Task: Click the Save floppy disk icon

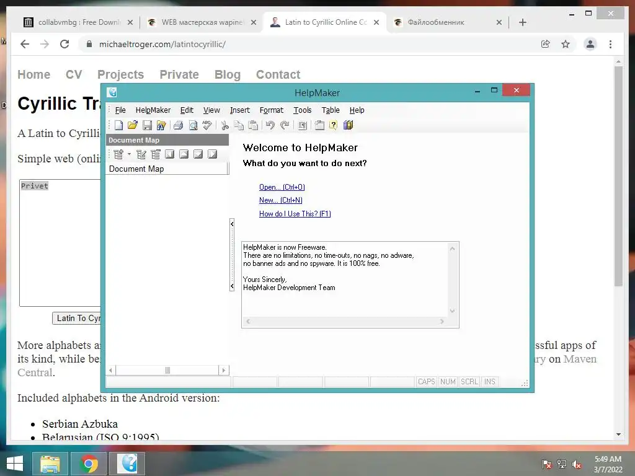Action: [147, 125]
